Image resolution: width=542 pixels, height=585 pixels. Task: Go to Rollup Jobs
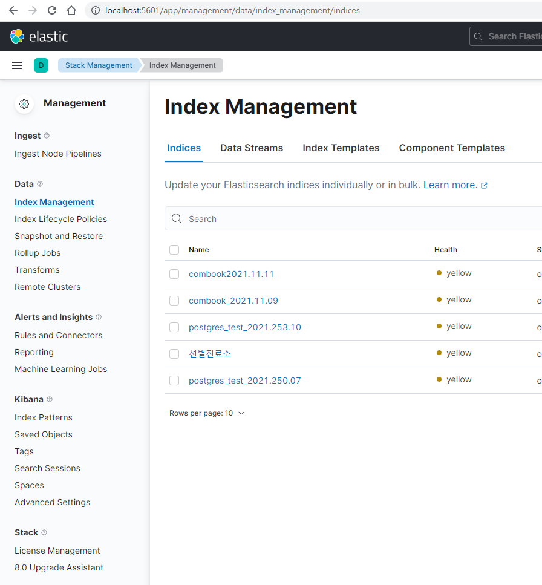click(38, 253)
